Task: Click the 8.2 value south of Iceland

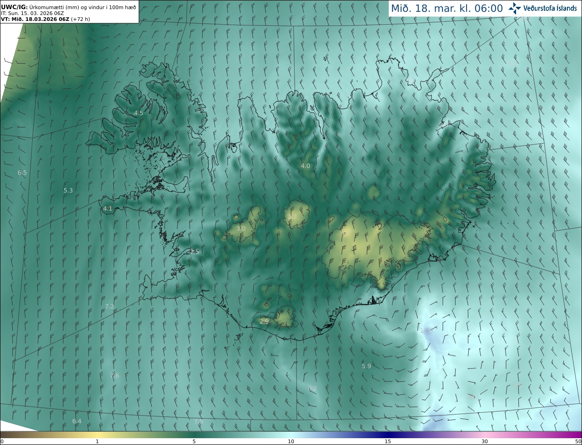Action: click(x=312, y=388)
